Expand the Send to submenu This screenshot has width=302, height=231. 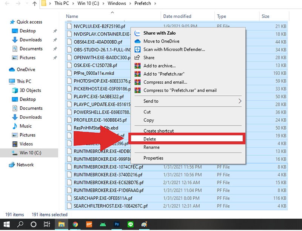[x=188, y=101]
